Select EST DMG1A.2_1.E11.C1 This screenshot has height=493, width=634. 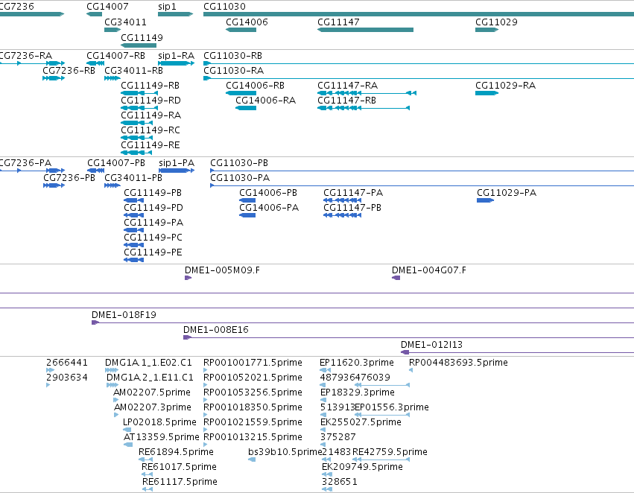point(112,385)
